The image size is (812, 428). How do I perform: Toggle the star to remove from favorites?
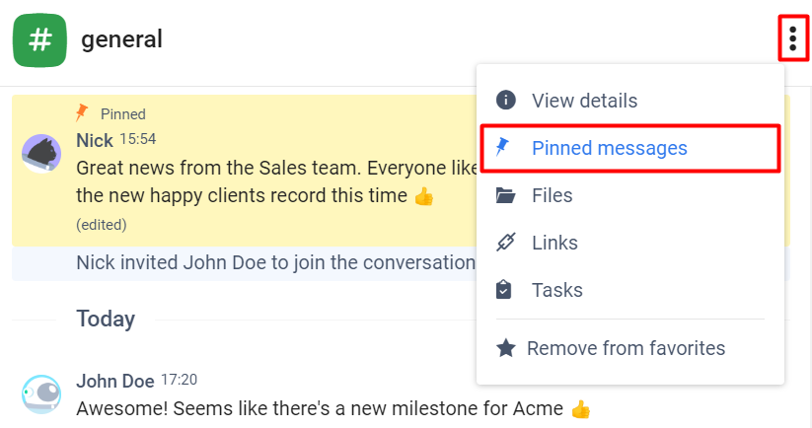tap(505, 348)
